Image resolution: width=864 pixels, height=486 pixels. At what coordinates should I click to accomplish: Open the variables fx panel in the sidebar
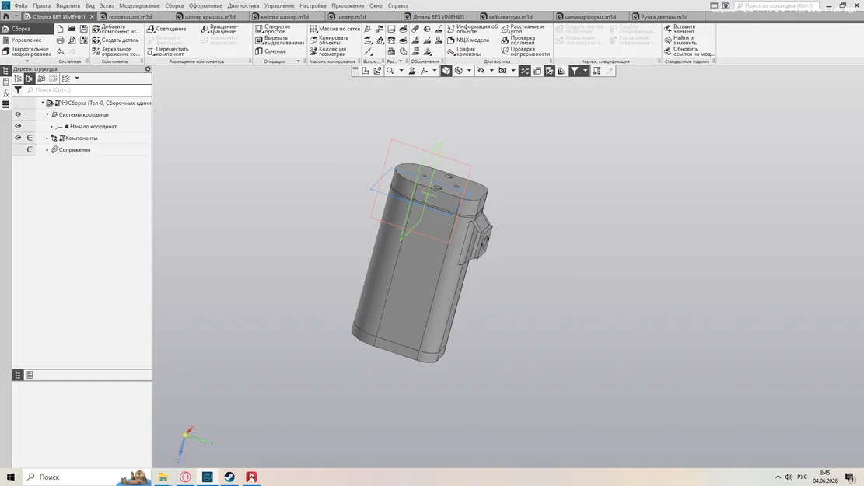[5, 93]
